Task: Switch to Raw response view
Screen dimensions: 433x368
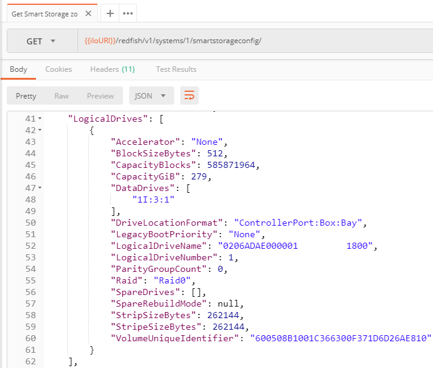Action: [x=62, y=95]
